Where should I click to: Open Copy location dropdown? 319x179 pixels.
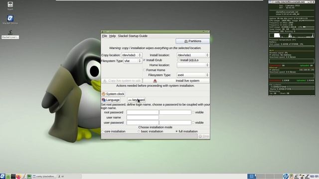click(x=132, y=55)
